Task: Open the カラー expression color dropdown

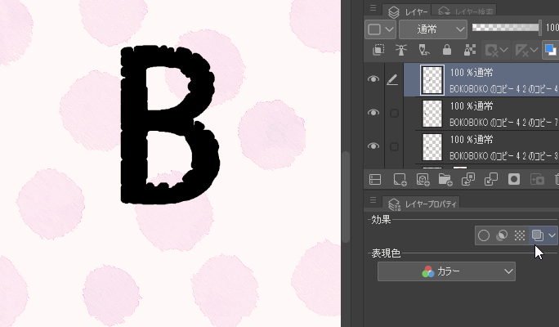Action: [x=446, y=271]
